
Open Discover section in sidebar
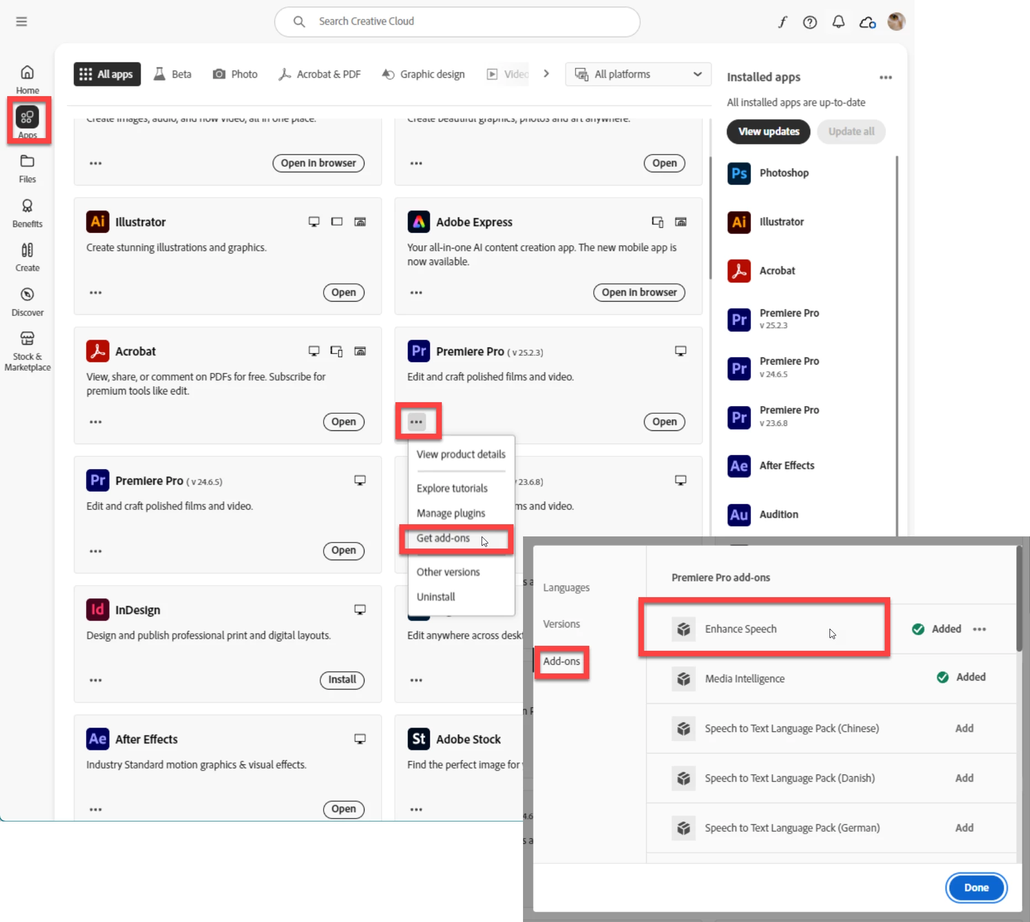[x=27, y=302]
